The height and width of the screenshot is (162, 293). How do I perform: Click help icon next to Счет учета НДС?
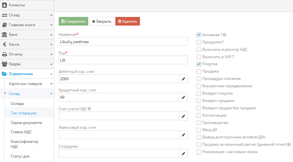[x=89, y=109]
